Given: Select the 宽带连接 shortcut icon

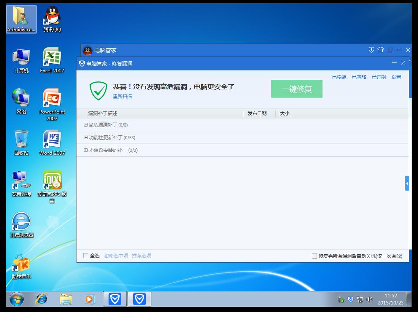Looking at the screenshot, I should [21, 184].
